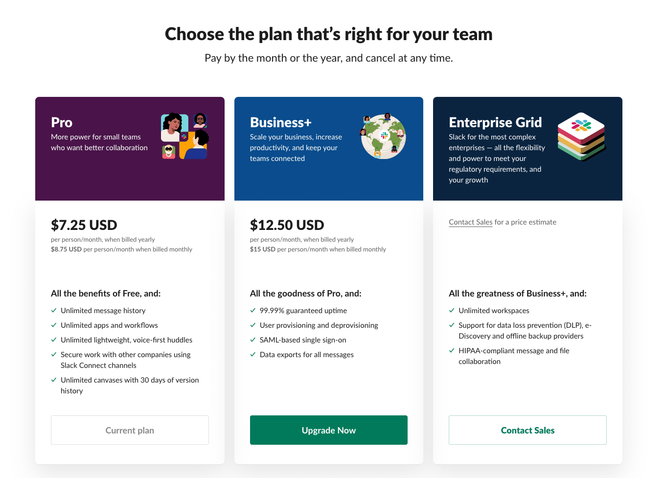Image resolution: width=665 pixels, height=478 pixels.
Task: Click the Current plan button
Action: (130, 430)
